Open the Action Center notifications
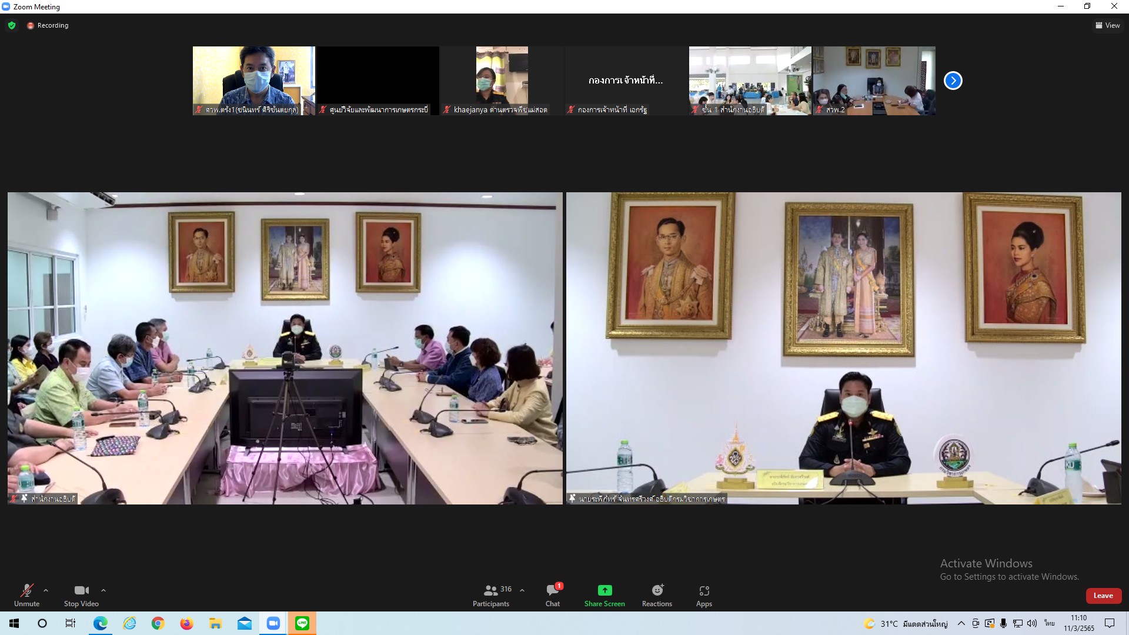Image resolution: width=1129 pixels, height=635 pixels. pyautogui.click(x=1110, y=623)
